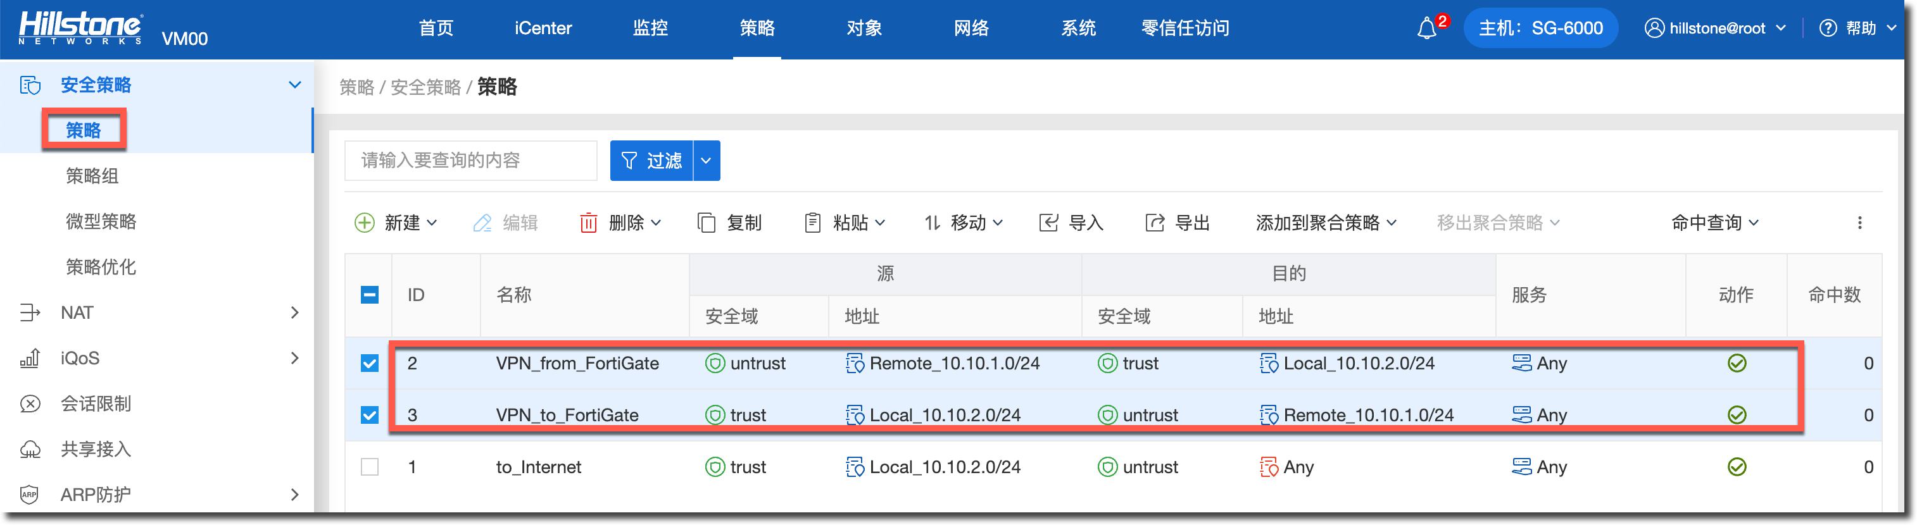1917x525 pixels.
Task: Click the 会话限制 sidebar icon
Action: coord(30,404)
